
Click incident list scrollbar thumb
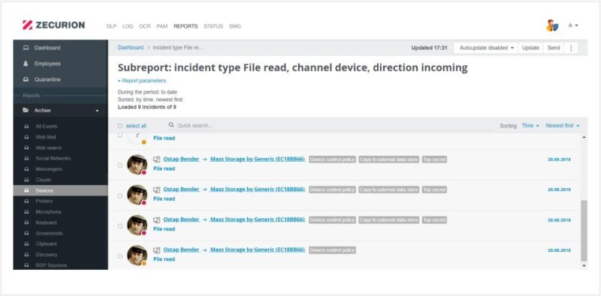point(584,231)
